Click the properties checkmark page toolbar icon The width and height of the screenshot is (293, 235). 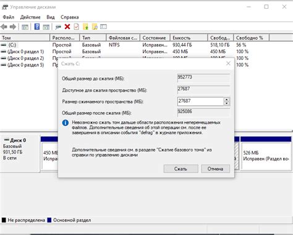(76, 27)
